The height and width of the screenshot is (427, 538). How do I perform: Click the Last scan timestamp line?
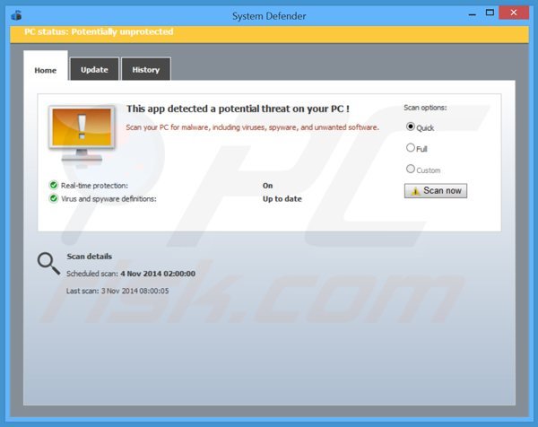[117, 291]
